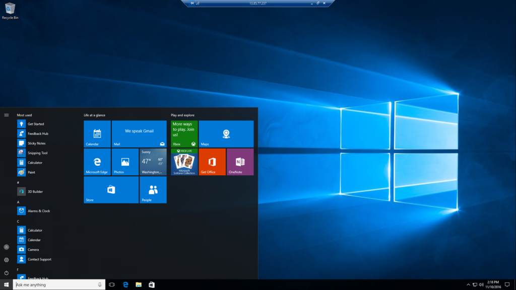Open the OneNote tile

[240, 162]
